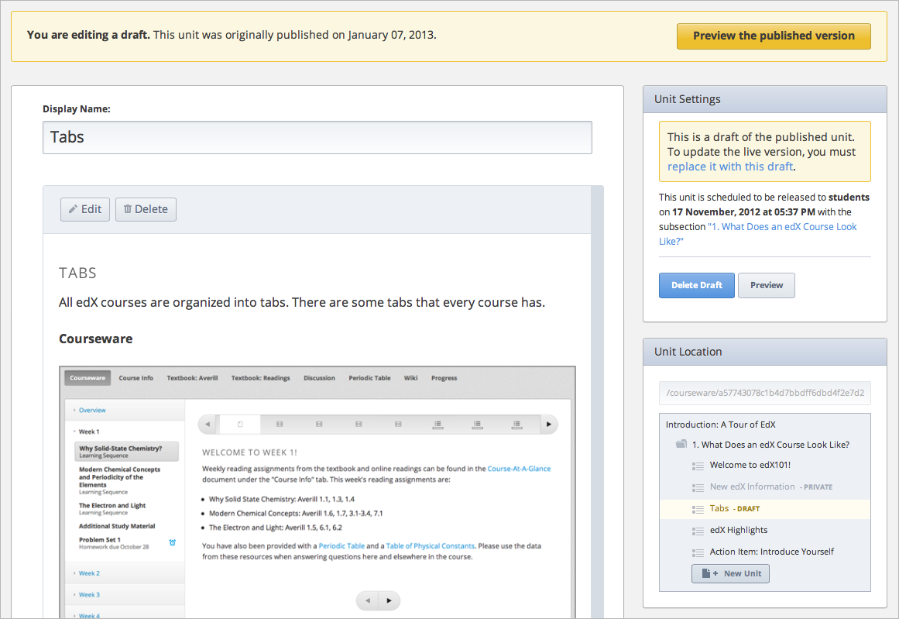Expand the Week 2 section
The image size is (899, 619).
click(x=89, y=573)
